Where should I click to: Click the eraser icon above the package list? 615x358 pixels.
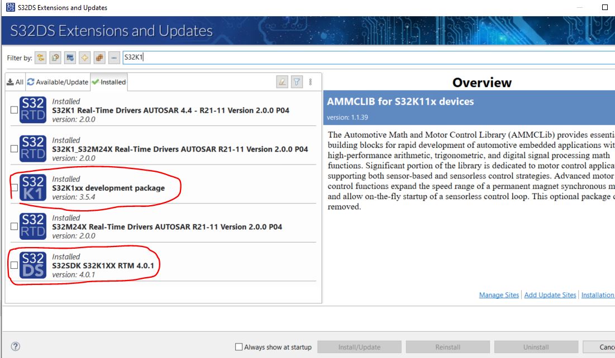click(x=282, y=81)
